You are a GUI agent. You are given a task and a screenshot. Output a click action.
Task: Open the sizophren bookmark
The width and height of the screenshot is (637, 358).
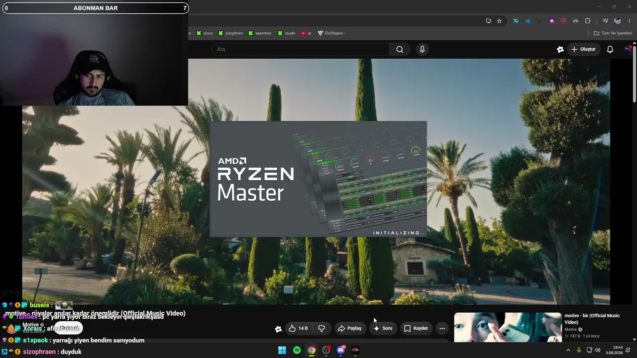point(230,33)
